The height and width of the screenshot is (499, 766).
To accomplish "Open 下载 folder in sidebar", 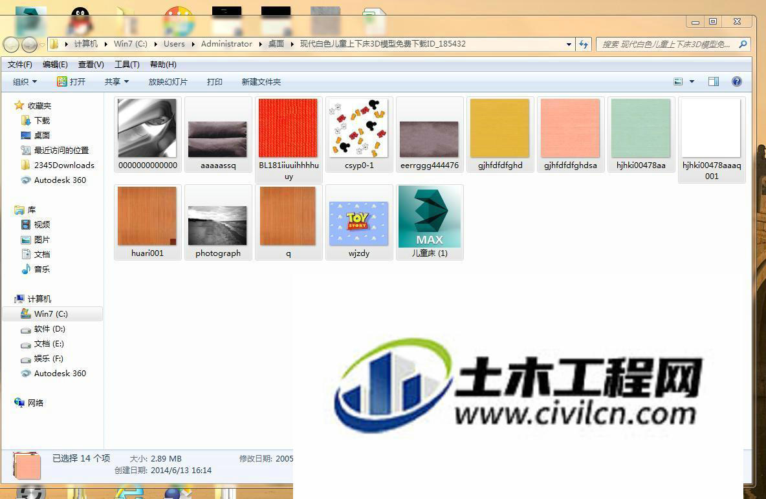I will click(x=36, y=121).
